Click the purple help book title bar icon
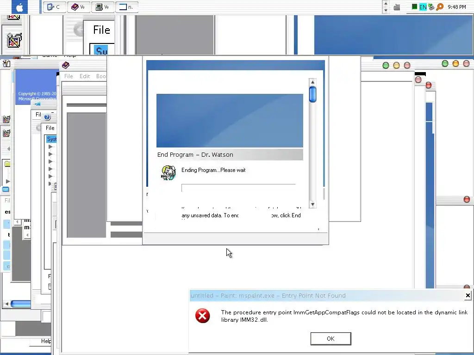The height and width of the screenshot is (355, 474). (66, 65)
